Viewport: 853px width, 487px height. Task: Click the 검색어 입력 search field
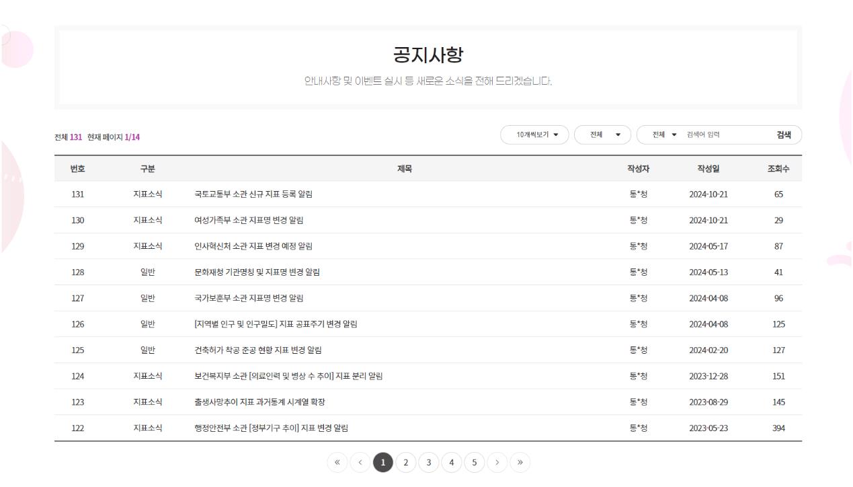coord(725,135)
